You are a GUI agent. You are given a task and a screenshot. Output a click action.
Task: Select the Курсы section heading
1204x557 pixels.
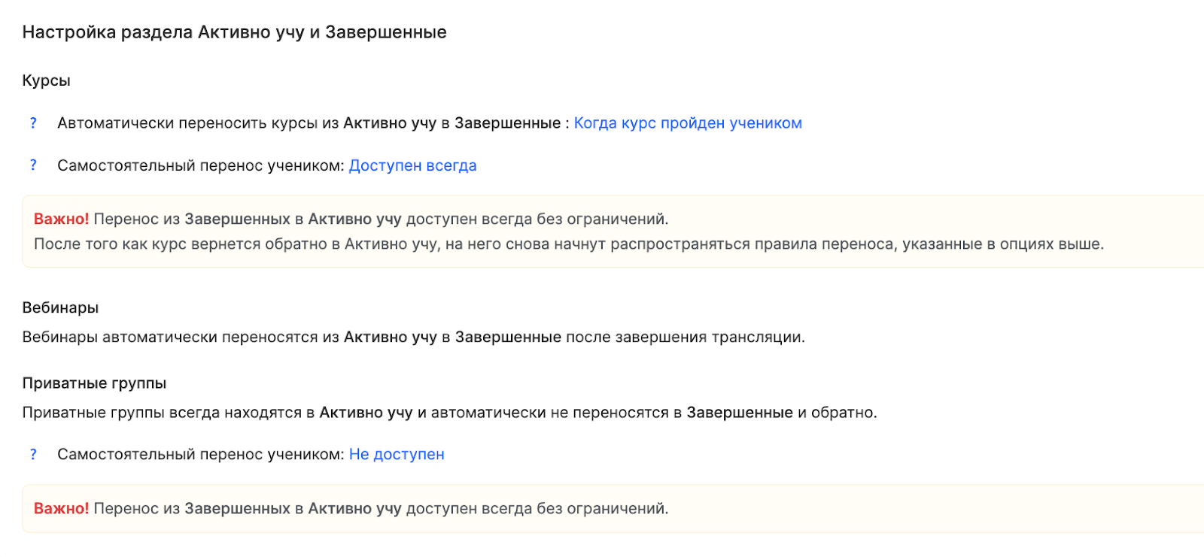47,80
